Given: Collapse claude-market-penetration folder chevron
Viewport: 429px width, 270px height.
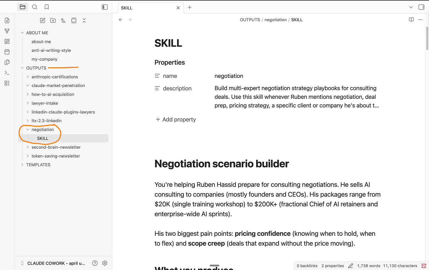Looking at the screenshot, I should pyautogui.click(x=28, y=86).
